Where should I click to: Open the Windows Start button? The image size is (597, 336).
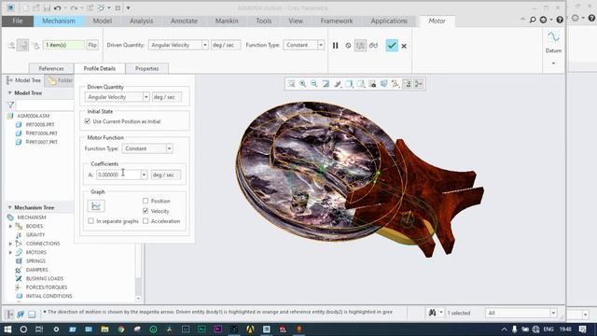point(7,329)
